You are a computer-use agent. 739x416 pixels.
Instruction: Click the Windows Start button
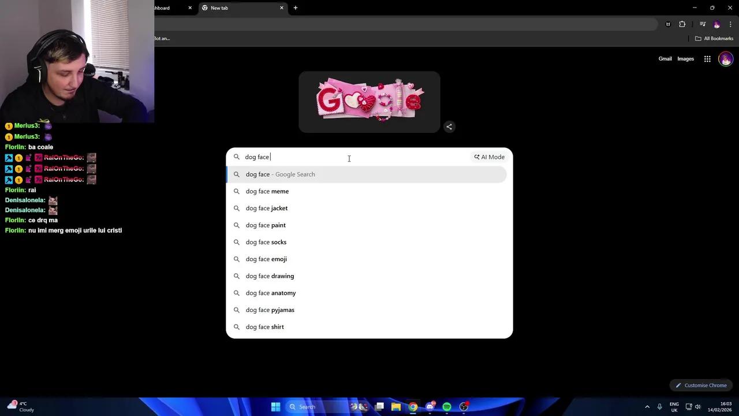pyautogui.click(x=275, y=407)
